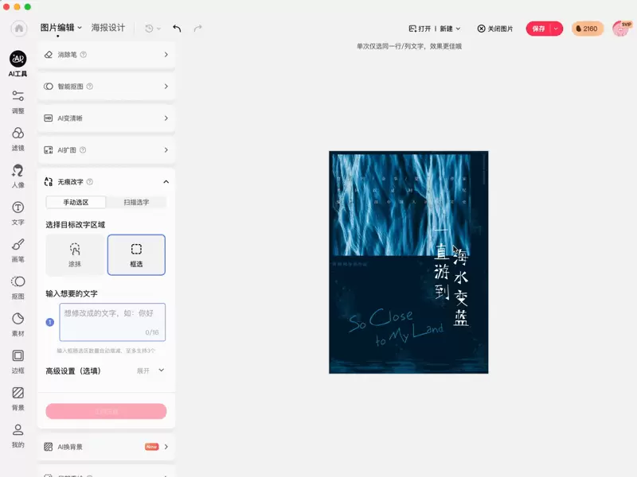Select the 抠图 cutout sidebar icon

coord(18,286)
